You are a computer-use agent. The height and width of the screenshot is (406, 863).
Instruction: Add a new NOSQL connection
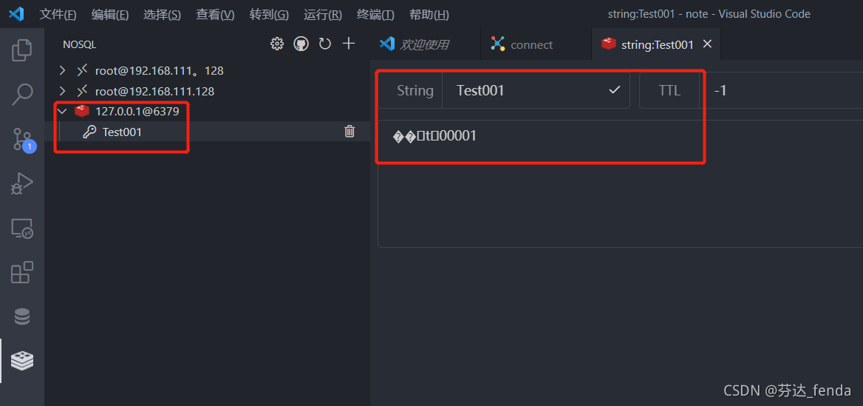(x=349, y=44)
